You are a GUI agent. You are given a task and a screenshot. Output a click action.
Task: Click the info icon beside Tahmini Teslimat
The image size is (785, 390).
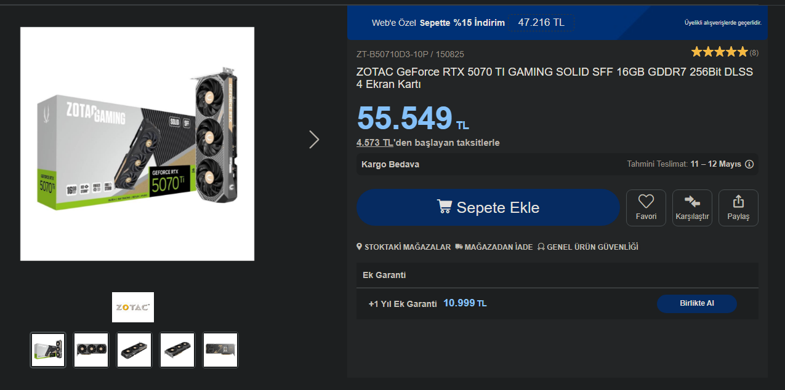coord(749,164)
